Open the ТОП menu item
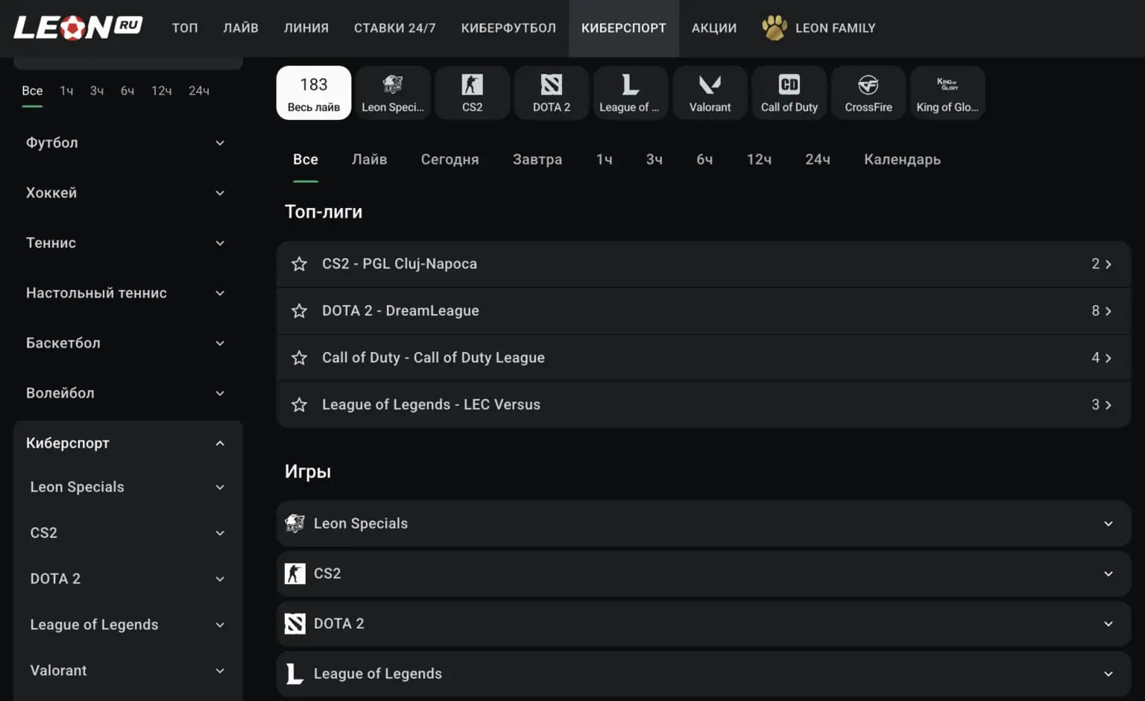Viewport: 1145px width, 701px height. tap(185, 28)
